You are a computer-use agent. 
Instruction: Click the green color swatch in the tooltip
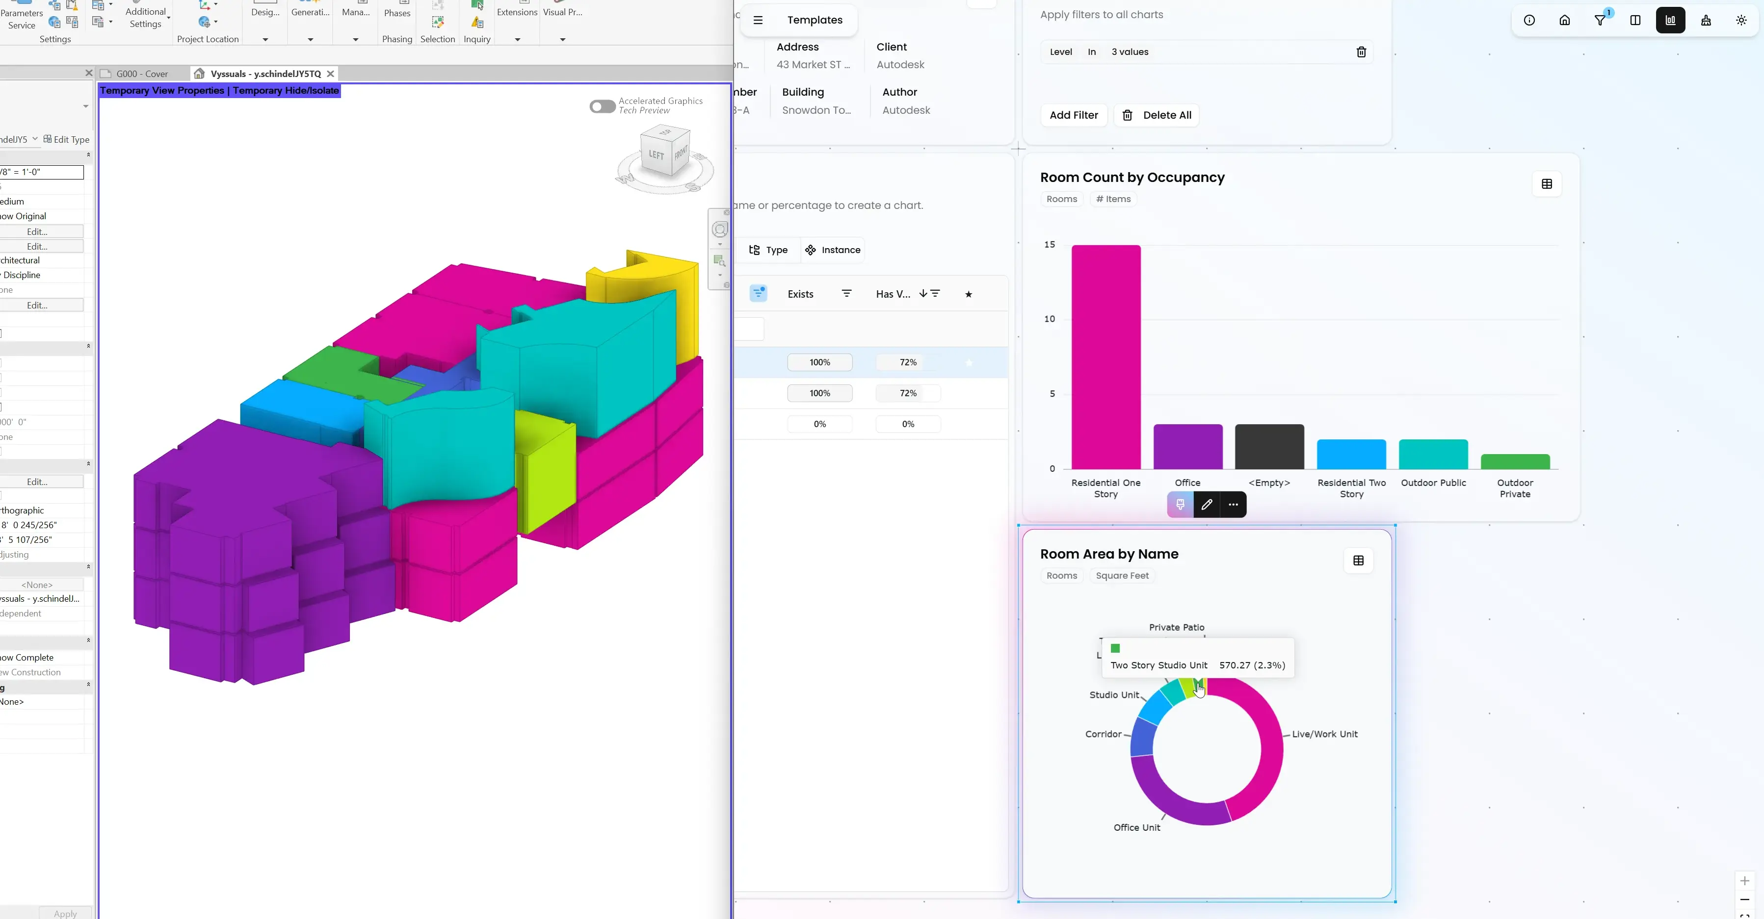tap(1115, 648)
